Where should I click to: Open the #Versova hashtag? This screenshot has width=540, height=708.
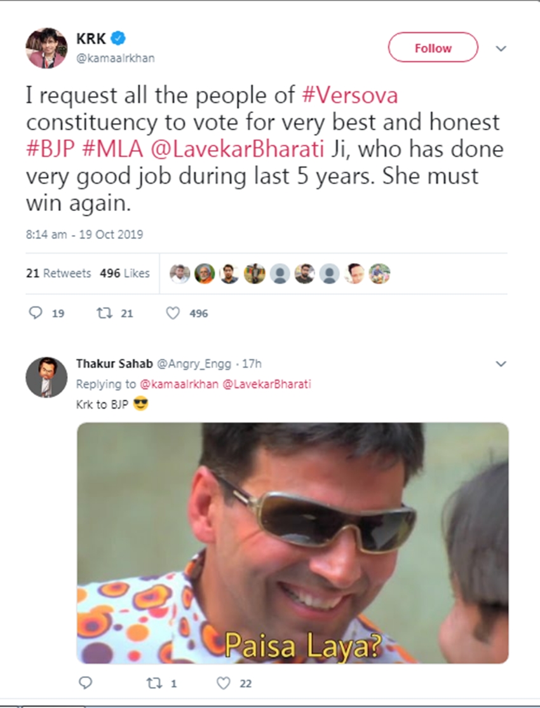click(x=349, y=96)
